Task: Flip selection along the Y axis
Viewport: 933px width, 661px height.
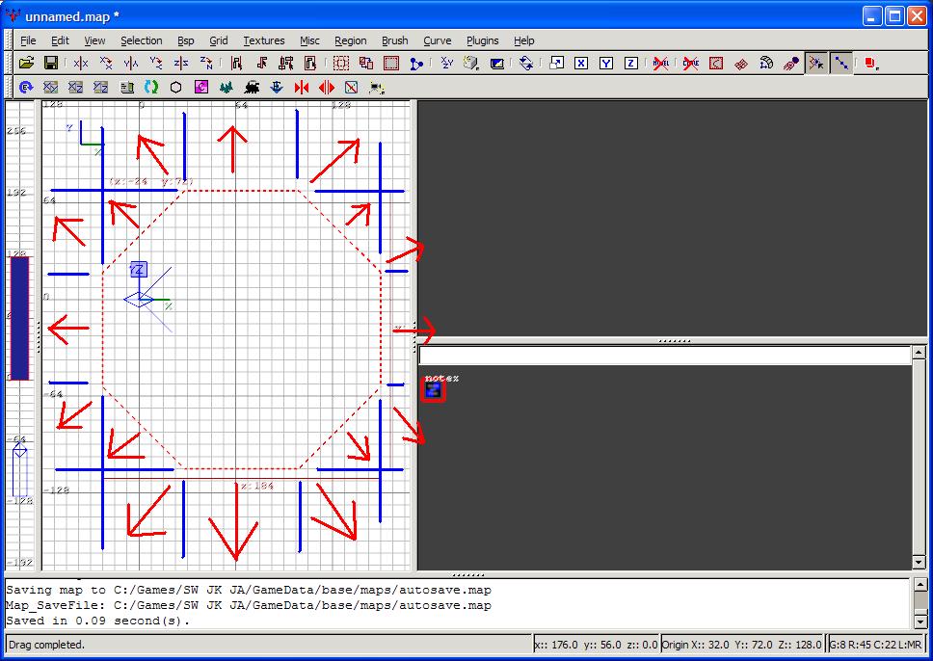Action: (x=131, y=63)
